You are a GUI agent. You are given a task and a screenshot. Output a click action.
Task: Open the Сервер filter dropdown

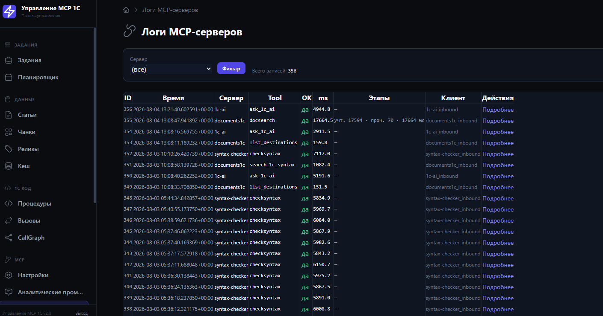(x=171, y=69)
